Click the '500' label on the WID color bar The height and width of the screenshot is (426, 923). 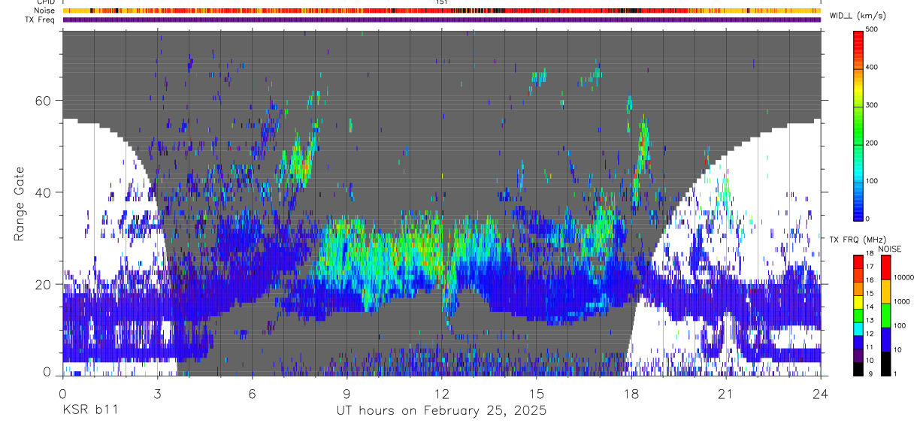[872, 29]
